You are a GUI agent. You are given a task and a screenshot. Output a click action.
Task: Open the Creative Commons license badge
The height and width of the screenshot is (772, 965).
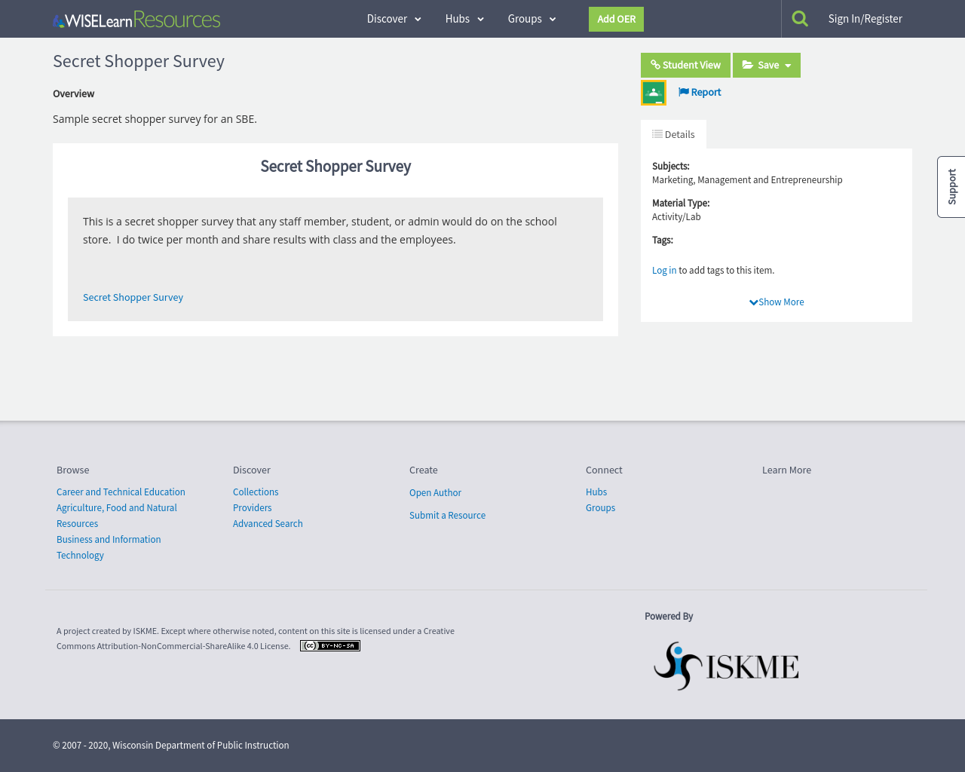coord(329,645)
